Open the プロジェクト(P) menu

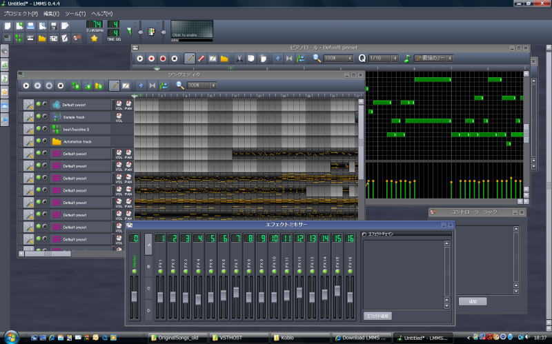21,14
